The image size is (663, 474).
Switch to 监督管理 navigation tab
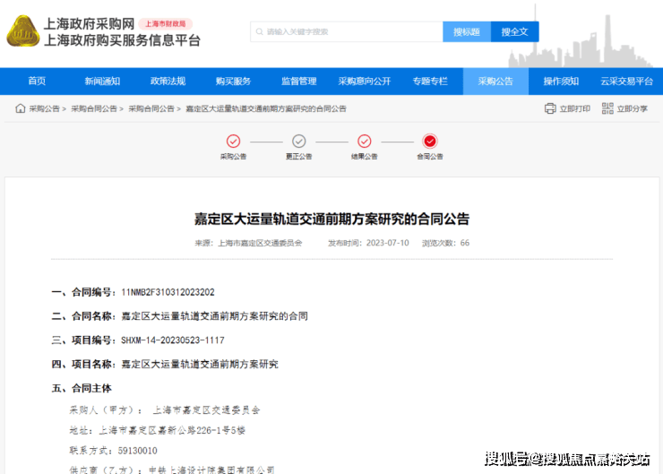pyautogui.click(x=298, y=81)
